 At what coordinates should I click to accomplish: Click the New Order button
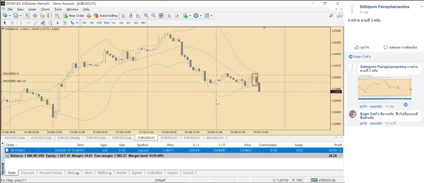[74, 16]
